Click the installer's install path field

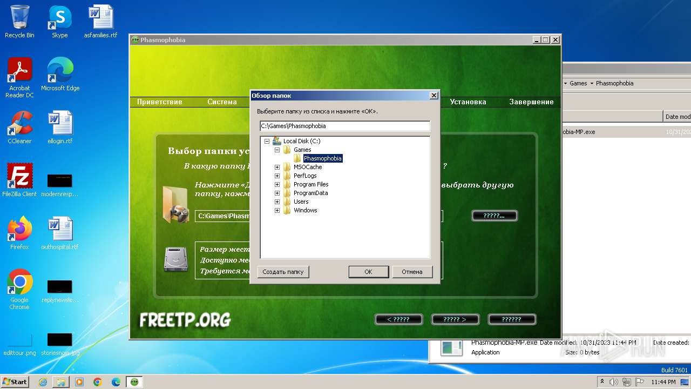click(319, 216)
